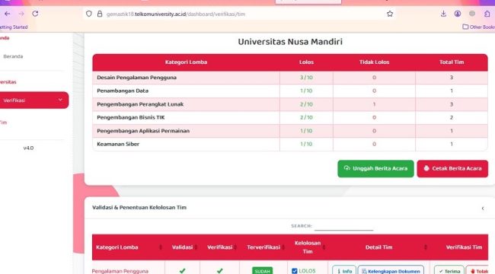
Task: Sort by the Kelolosan Tim column
Action: pos(308,247)
